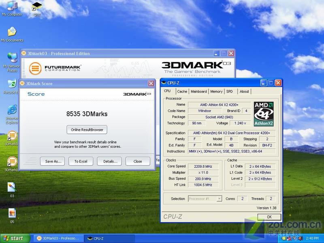Image resolution: width=324 pixels, height=243 pixels.
Task: Open My Computer desktop icon
Action: [x=12, y=8]
